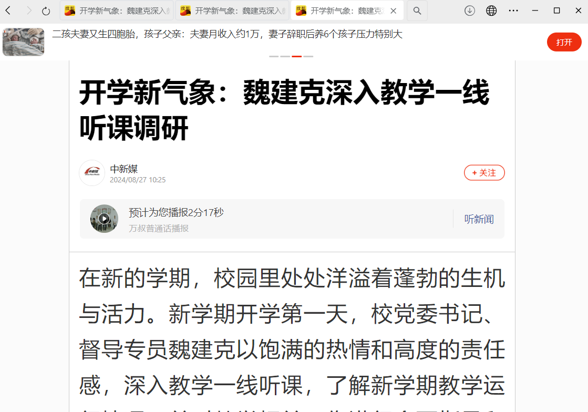Follow author with + 关注 button
588x412 pixels.
tap(484, 173)
